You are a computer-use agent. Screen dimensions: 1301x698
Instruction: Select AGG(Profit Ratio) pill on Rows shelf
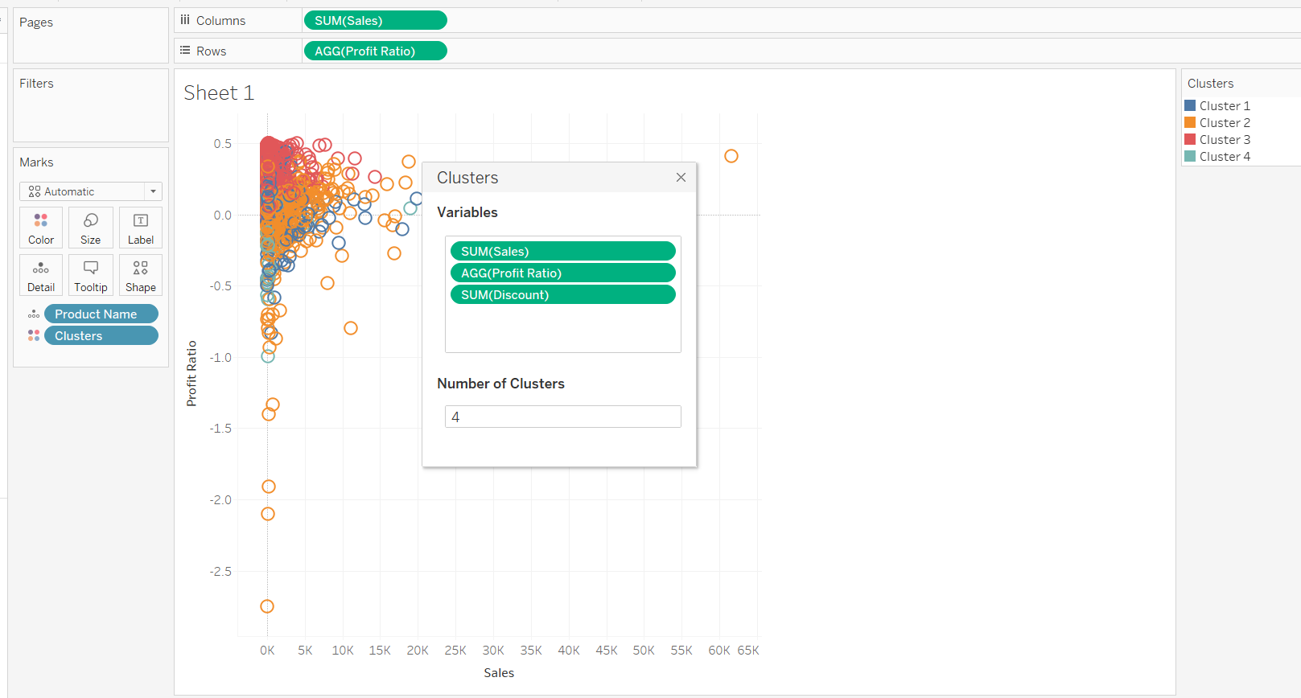pos(375,51)
